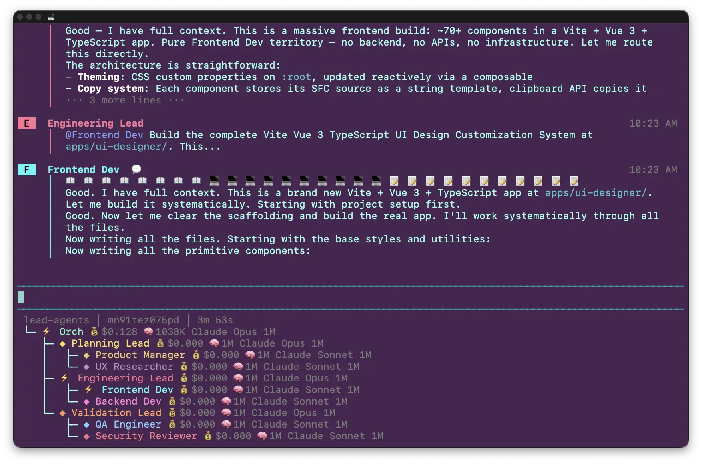
Task: Click the cyan F avatar for Frontend Dev
Action: coord(26,169)
